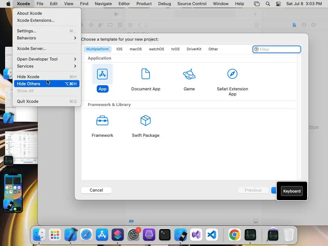Switch to the Other tab
This screenshot has width=328, height=246.
[213, 49]
